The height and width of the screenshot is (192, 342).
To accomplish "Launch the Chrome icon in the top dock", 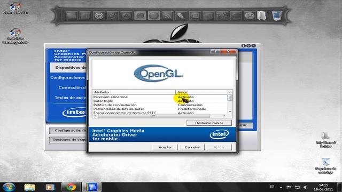I will [250, 16].
